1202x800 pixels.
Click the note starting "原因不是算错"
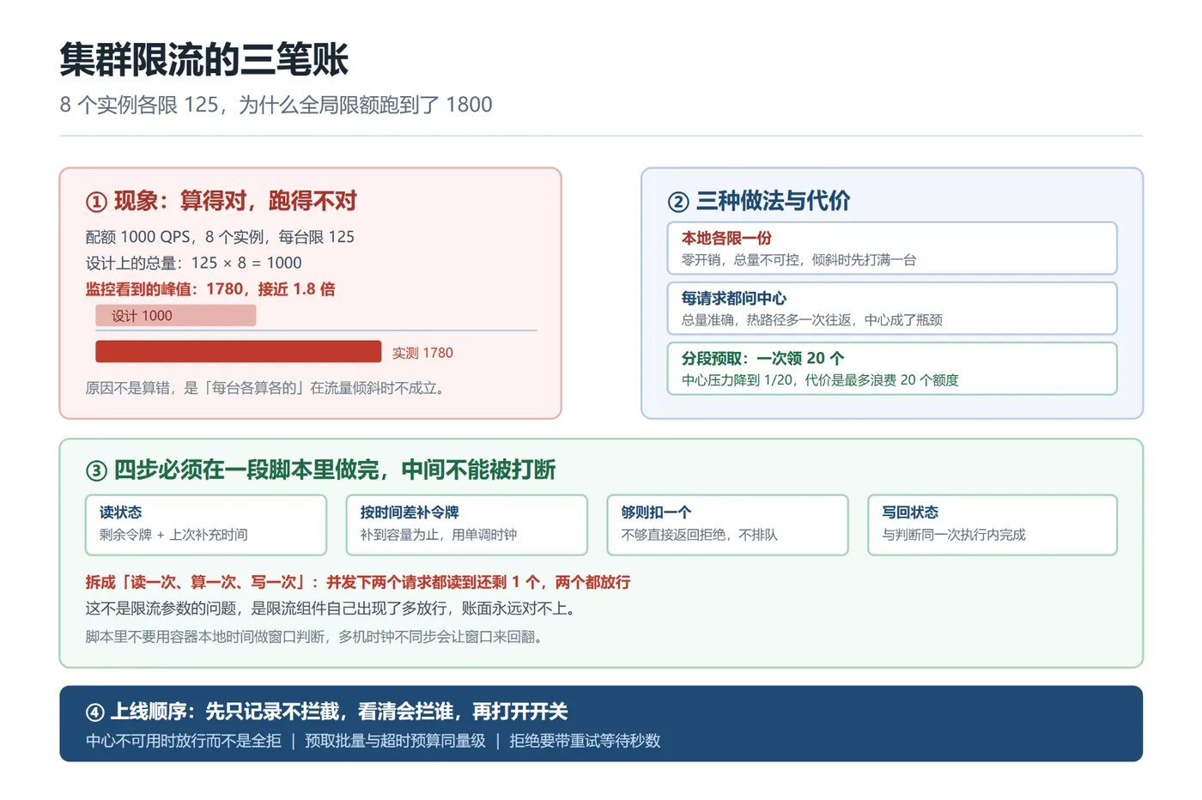click(267, 388)
